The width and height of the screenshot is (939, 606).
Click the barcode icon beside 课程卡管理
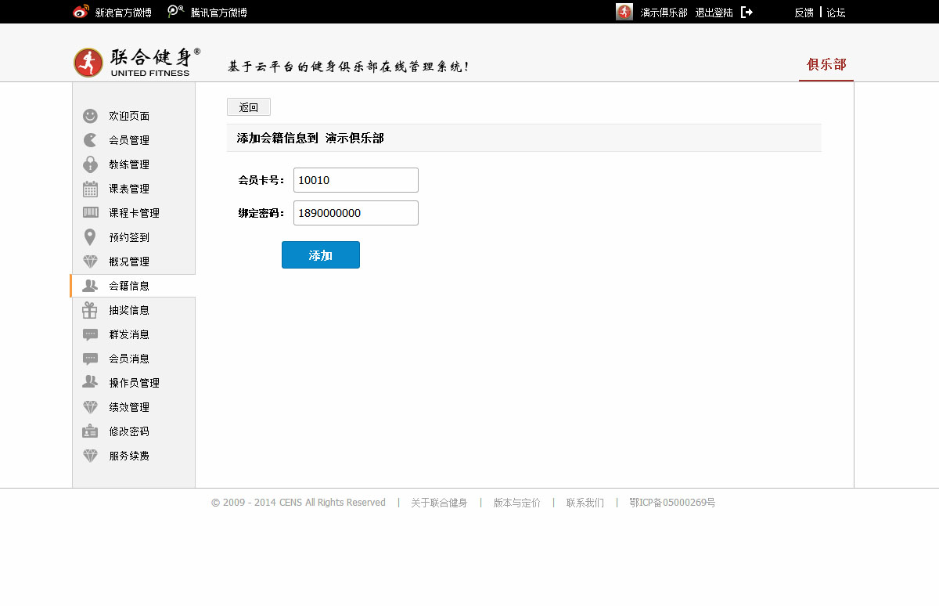90,213
